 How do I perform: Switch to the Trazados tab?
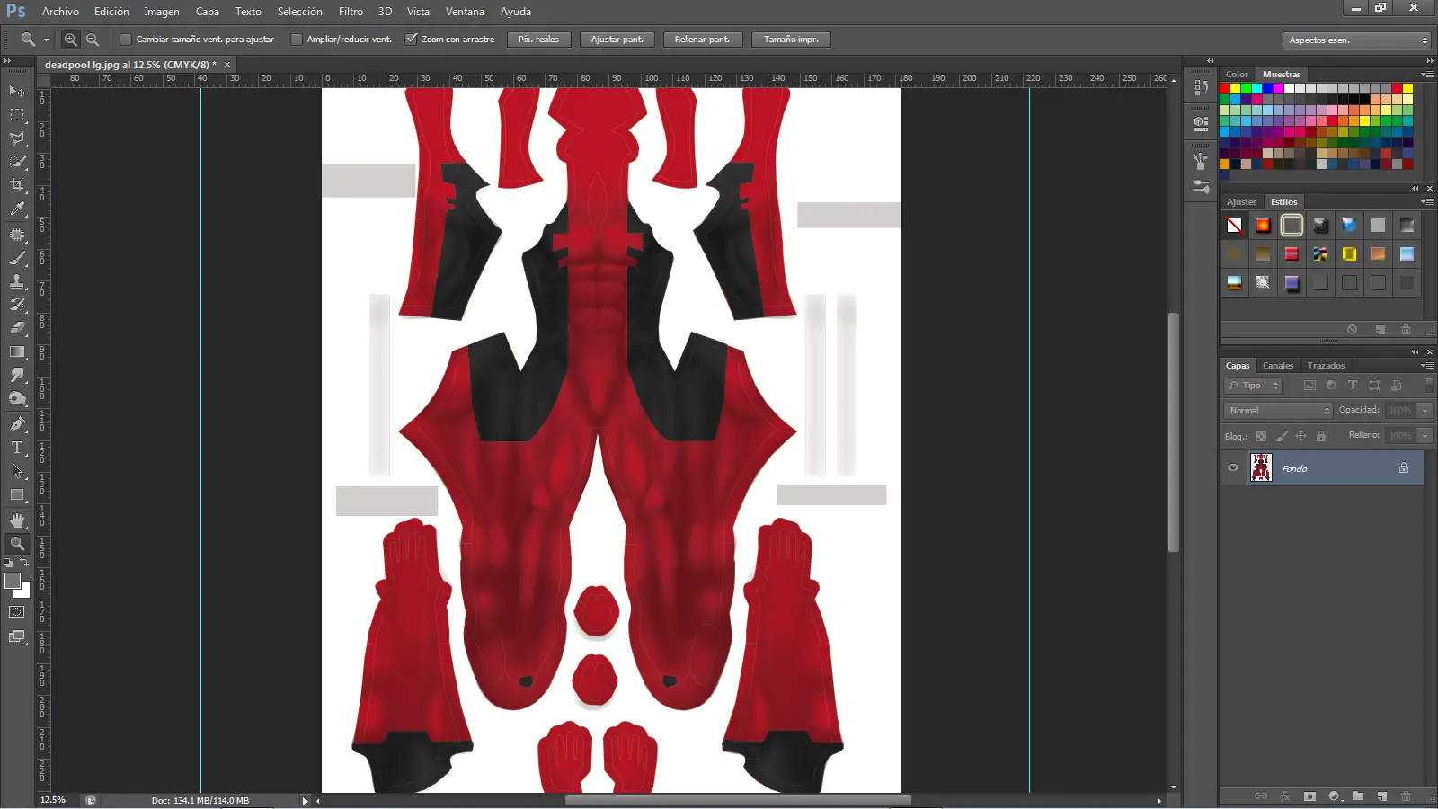coord(1326,366)
